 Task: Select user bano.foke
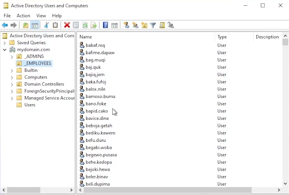coord(96,104)
